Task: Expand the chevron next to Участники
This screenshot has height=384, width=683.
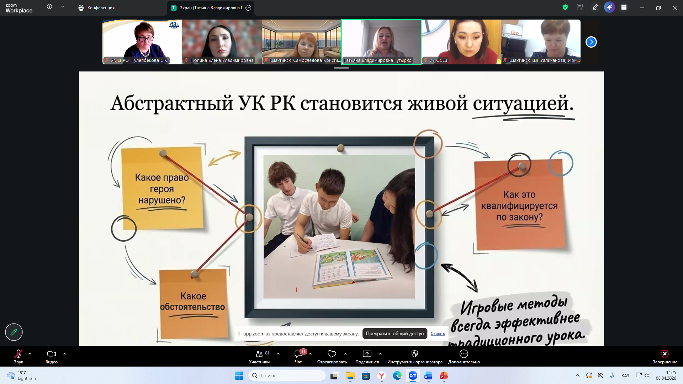Action: point(278,354)
